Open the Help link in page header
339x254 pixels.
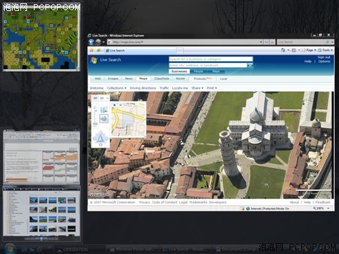(x=308, y=62)
